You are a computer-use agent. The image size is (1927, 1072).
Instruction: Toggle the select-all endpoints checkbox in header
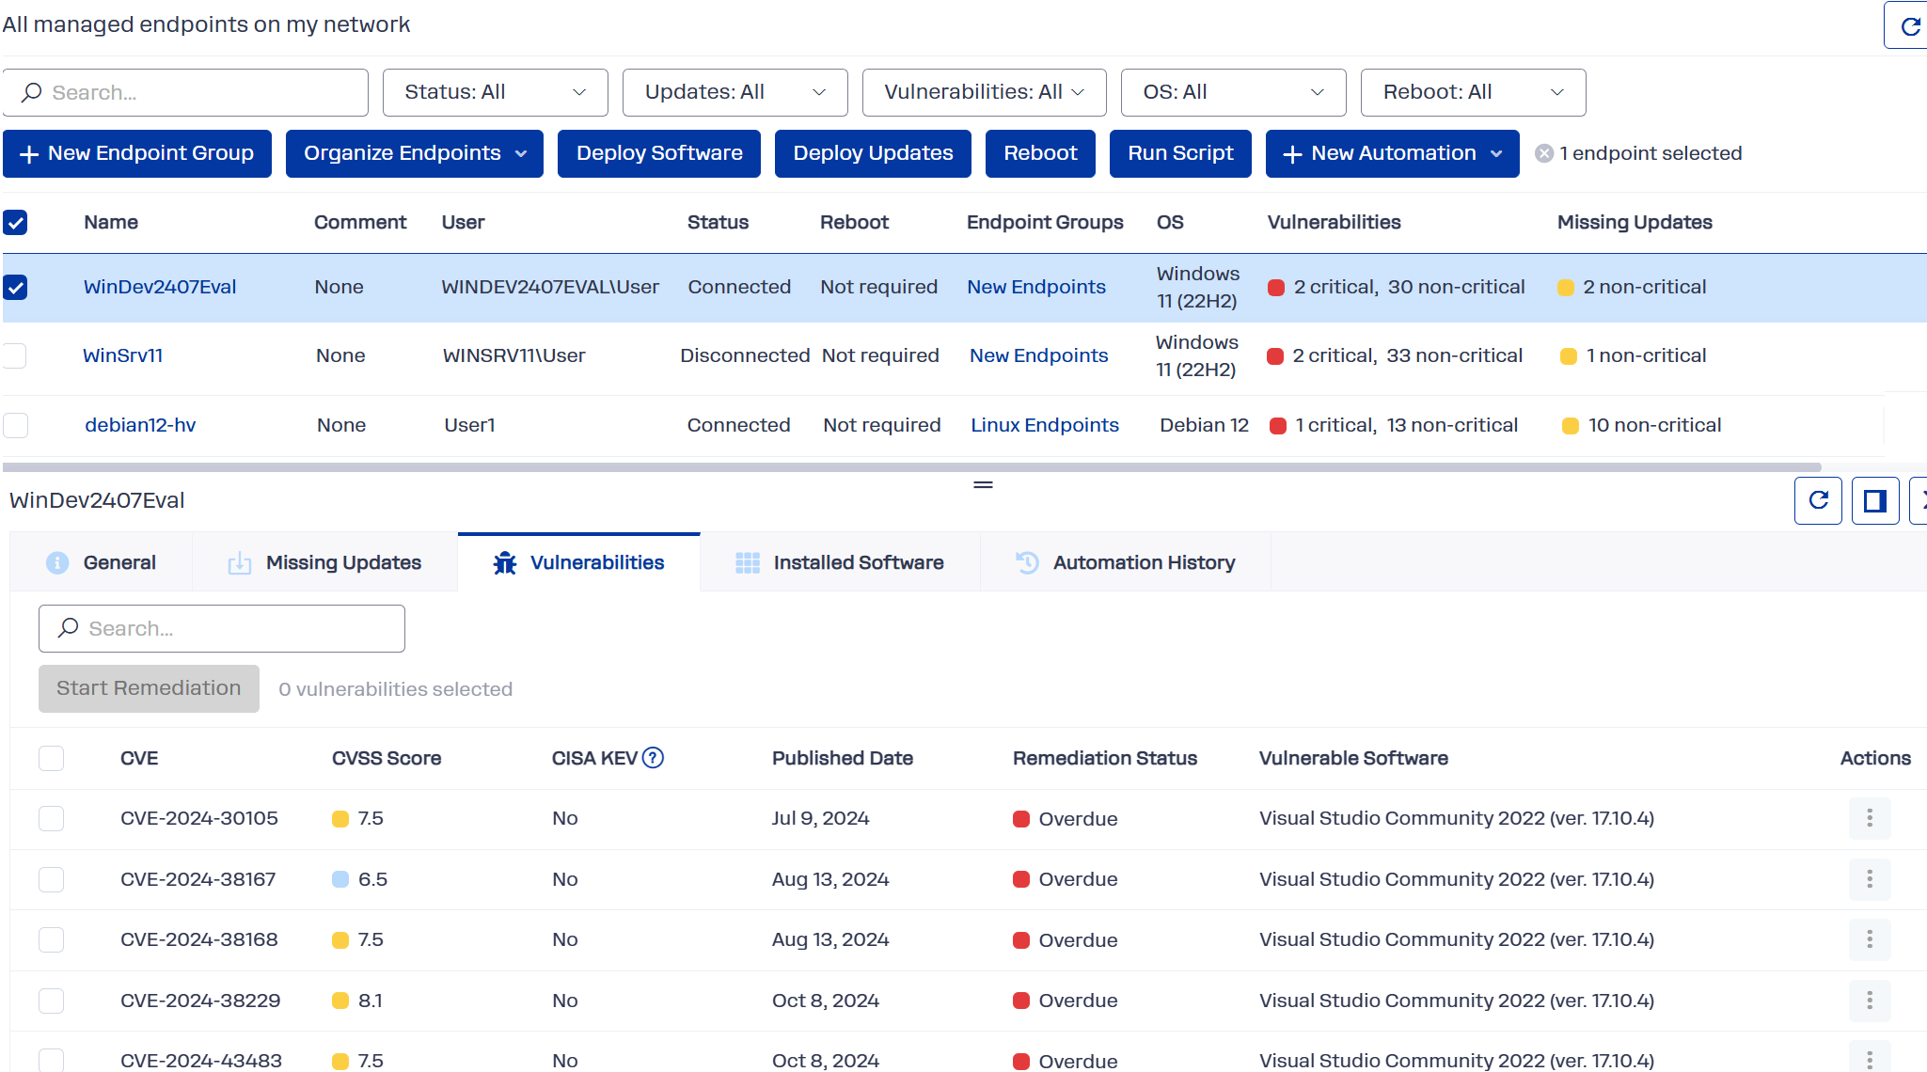click(15, 223)
